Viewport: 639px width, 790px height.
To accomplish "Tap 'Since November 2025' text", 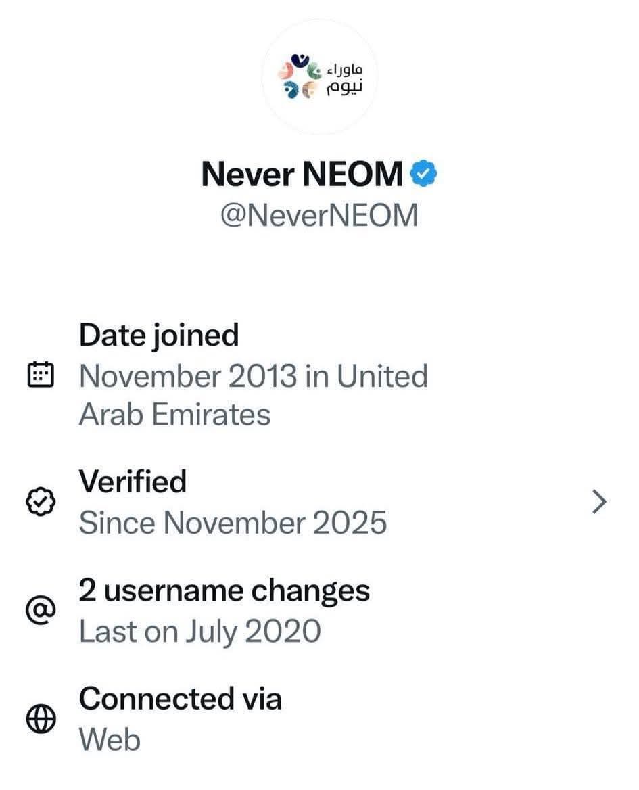I will coord(233,523).
